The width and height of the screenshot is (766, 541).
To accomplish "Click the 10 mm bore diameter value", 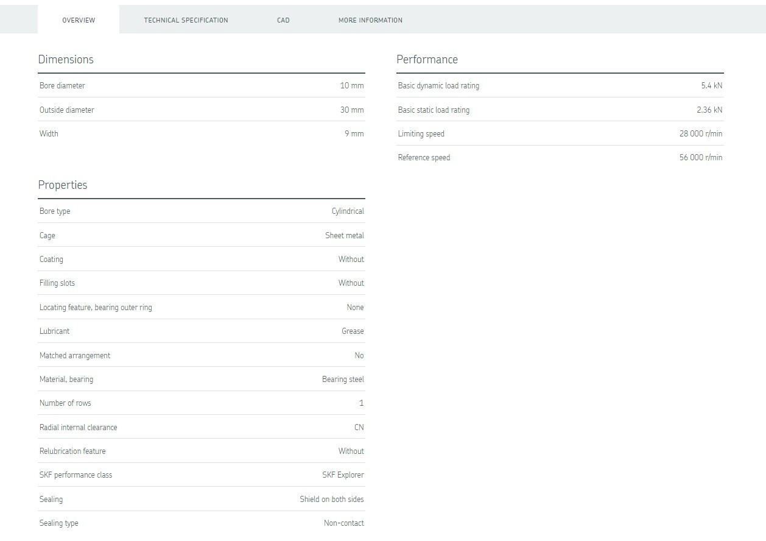I will [352, 85].
